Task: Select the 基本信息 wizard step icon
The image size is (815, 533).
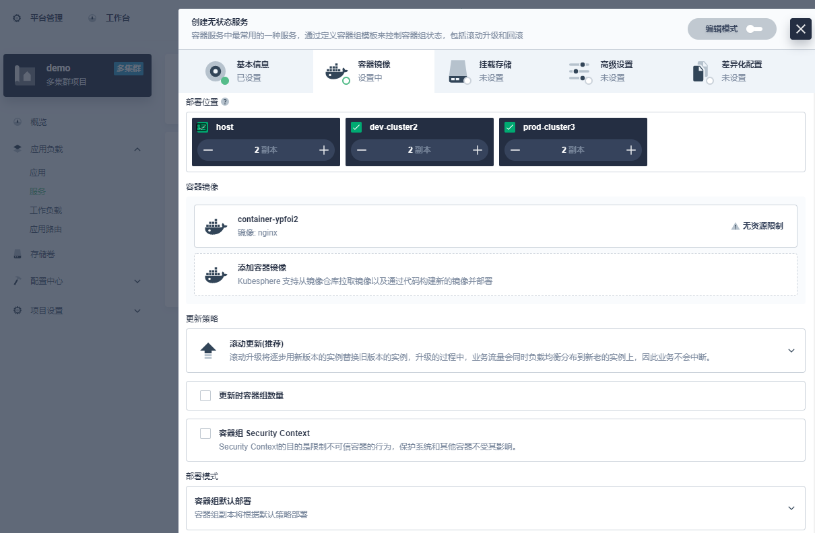Action: click(x=216, y=72)
